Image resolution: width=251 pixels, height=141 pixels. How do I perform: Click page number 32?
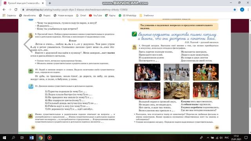(x=33, y=127)
